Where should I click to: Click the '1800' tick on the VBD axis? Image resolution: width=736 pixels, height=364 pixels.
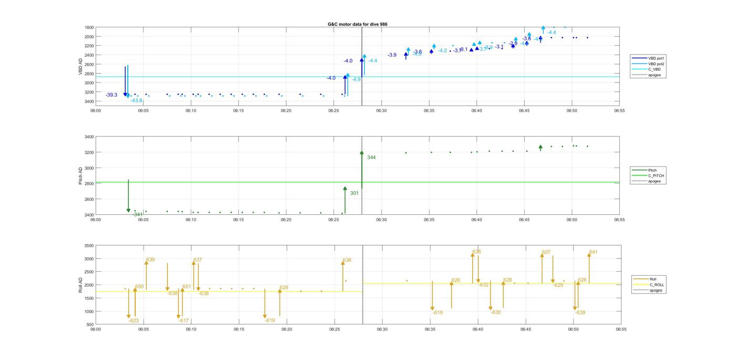89,27
